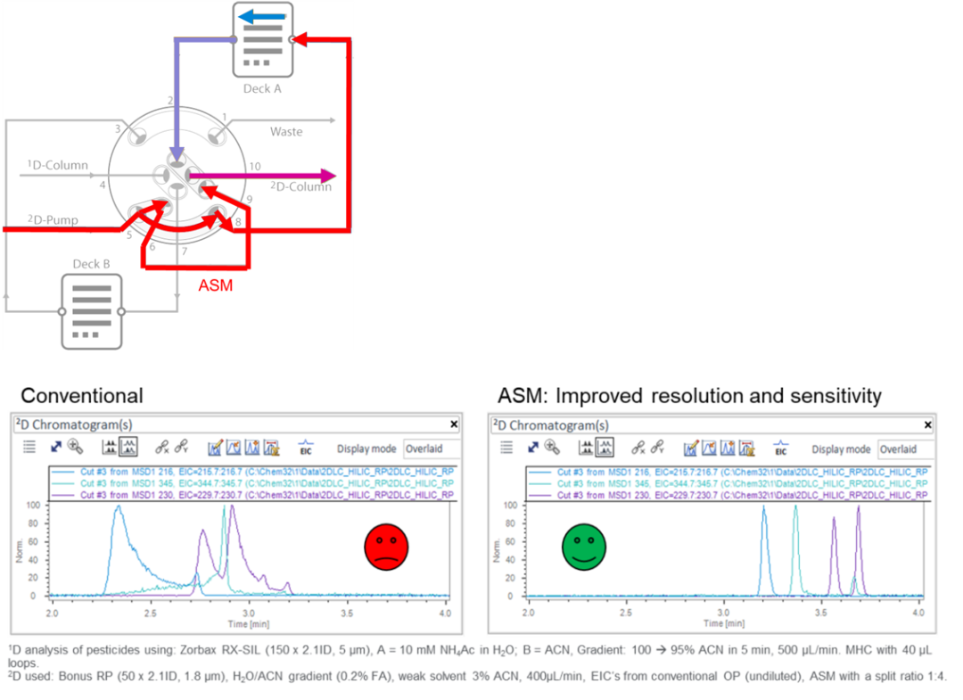The height and width of the screenshot is (700, 963).
Task: Click ASM panel title '2D Chromatogram(s)'
Action: [x=550, y=425]
